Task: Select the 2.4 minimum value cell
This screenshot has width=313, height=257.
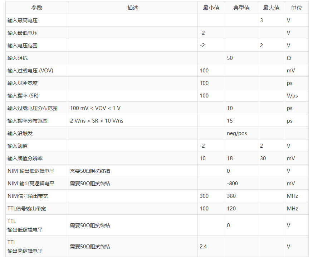Action: pyautogui.click(x=203, y=246)
